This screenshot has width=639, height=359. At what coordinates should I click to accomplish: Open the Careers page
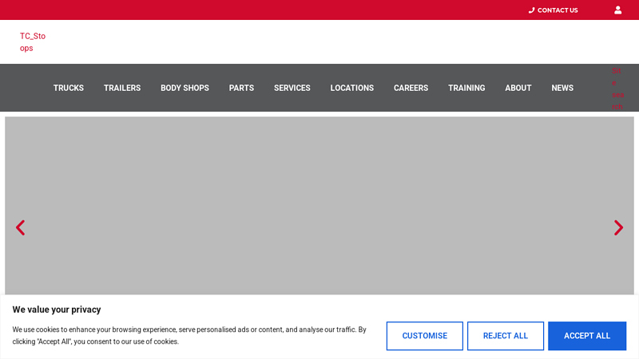tap(411, 89)
